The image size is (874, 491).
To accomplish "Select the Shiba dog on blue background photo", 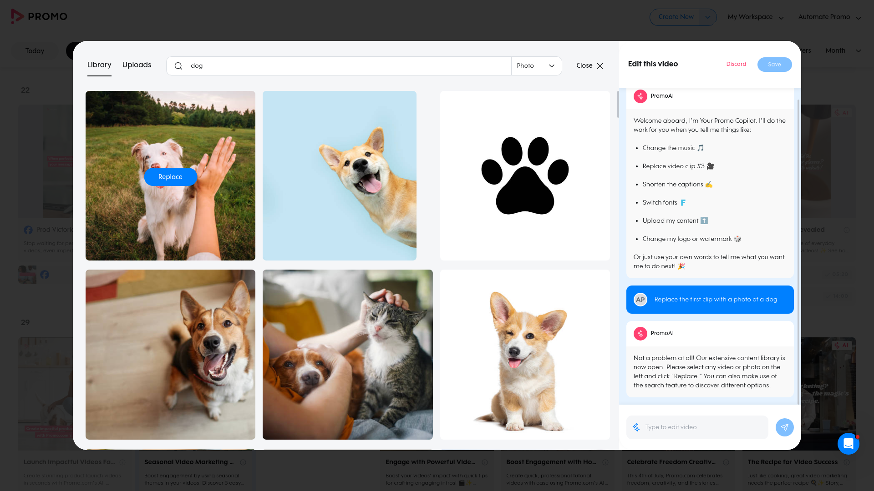I will (x=340, y=176).
